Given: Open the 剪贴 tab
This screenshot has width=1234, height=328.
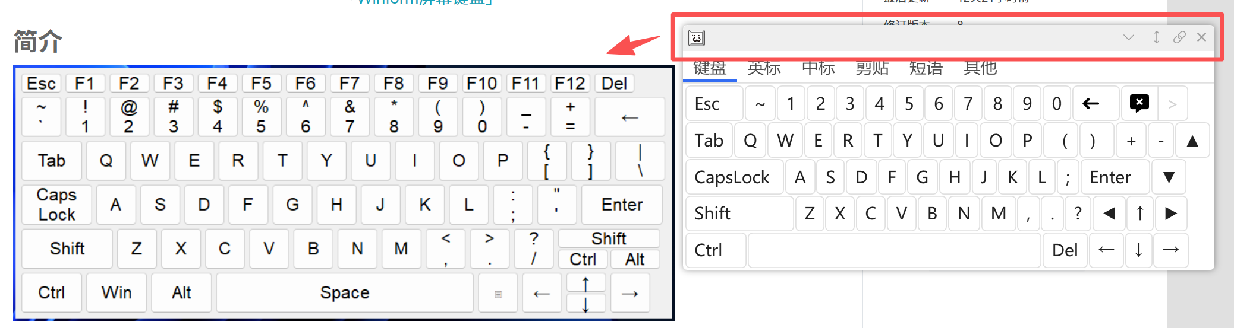Looking at the screenshot, I should click(x=872, y=69).
